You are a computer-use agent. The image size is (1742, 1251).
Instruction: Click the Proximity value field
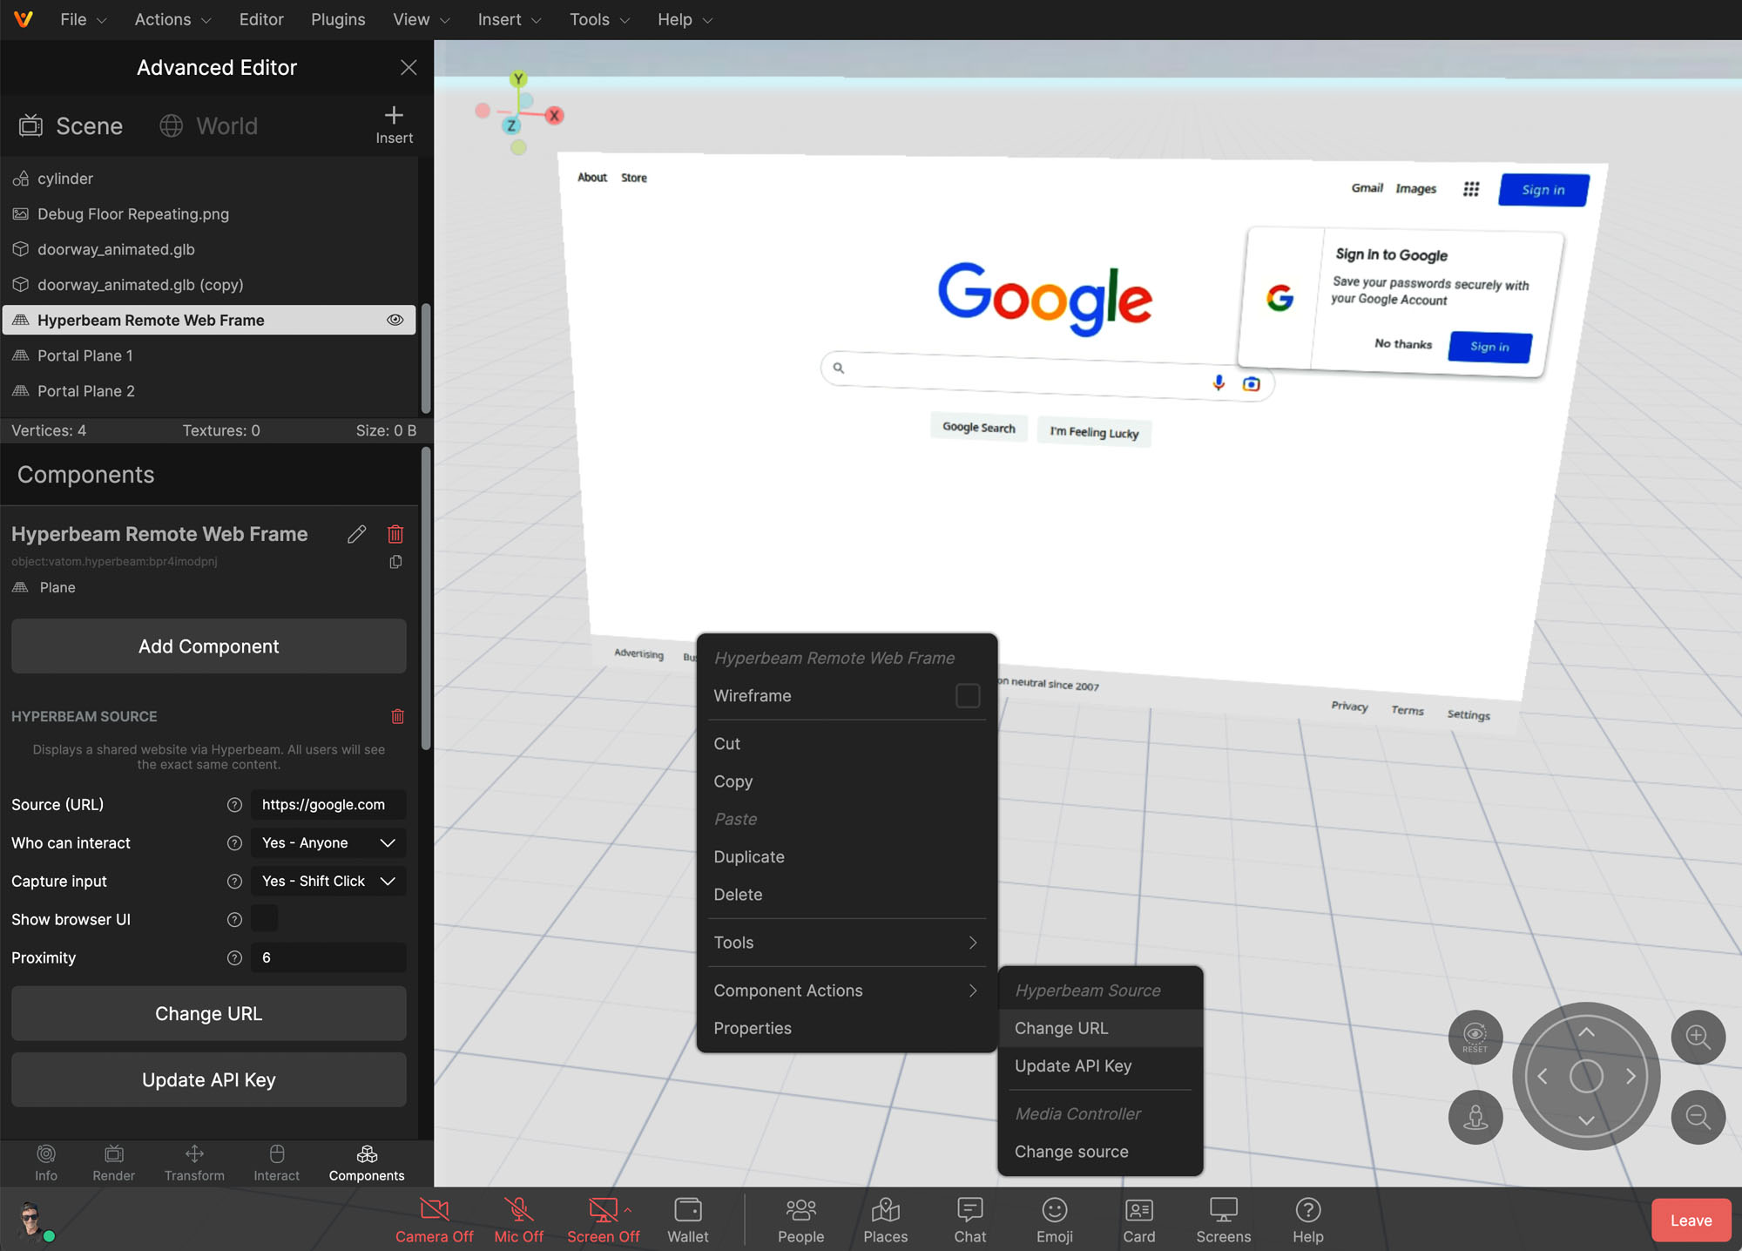(328, 958)
